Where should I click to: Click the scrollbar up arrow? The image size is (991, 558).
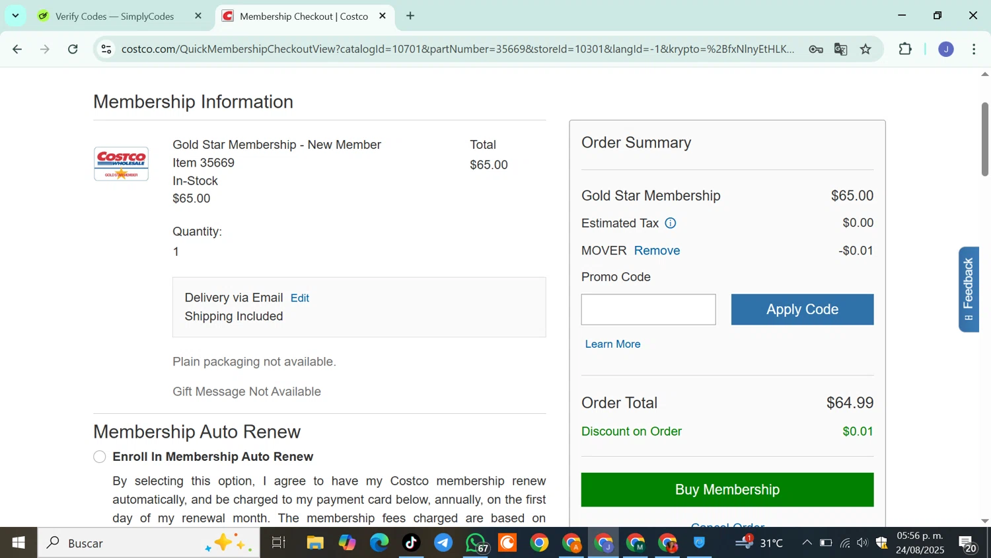[984, 74]
